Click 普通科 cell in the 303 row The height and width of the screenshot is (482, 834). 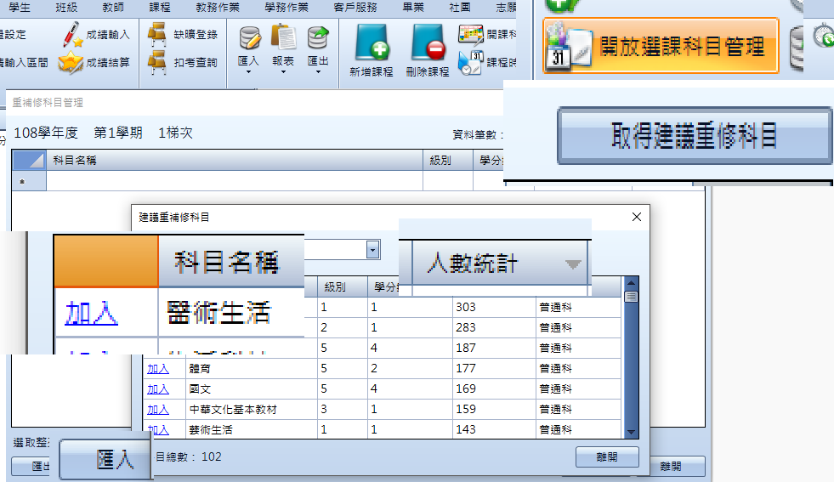[578, 307]
